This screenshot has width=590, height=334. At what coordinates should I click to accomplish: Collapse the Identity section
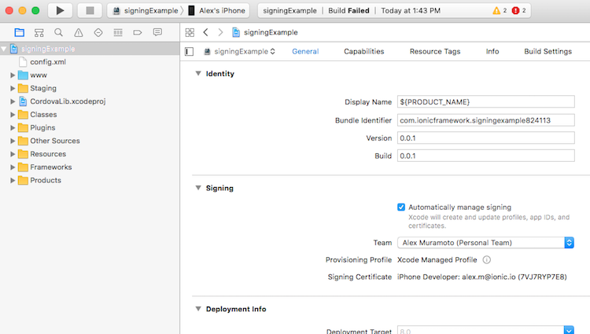pyautogui.click(x=197, y=74)
